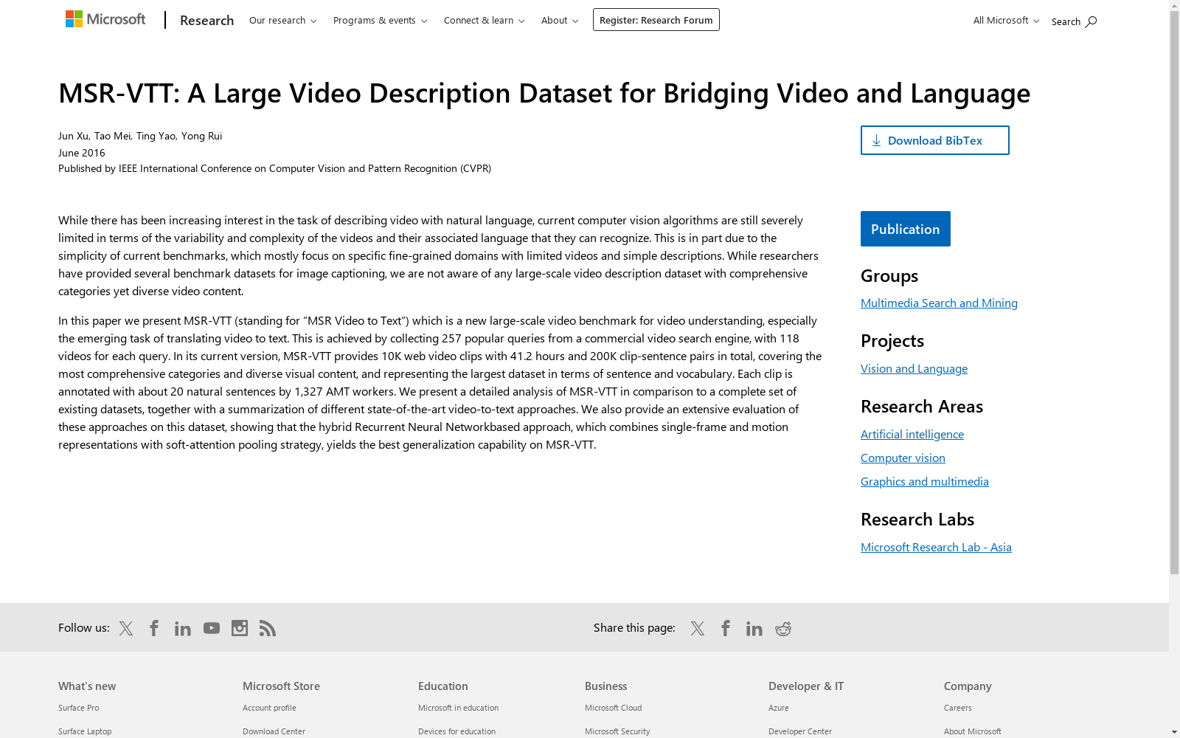This screenshot has width=1180, height=738.
Task: Open the Programs & events menu
Action: point(380,20)
